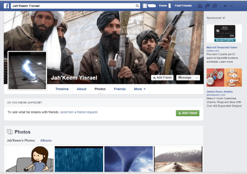Expand the More dropdown tab
Screen dimensions: 247x174
pyautogui.click(x=140, y=89)
